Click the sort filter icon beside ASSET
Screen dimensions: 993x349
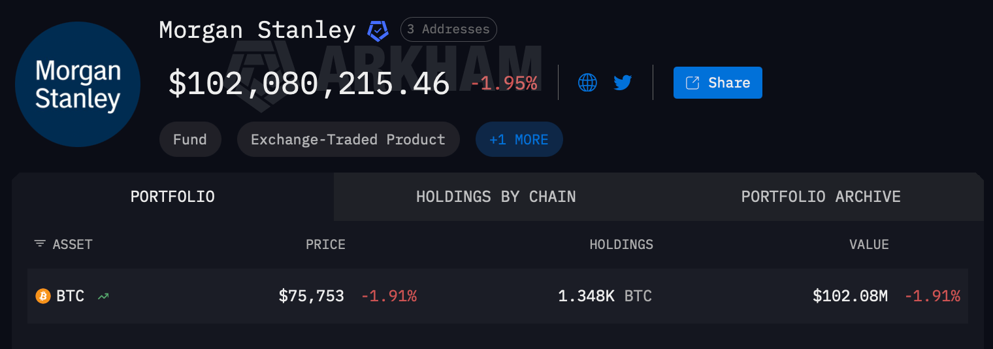click(40, 244)
